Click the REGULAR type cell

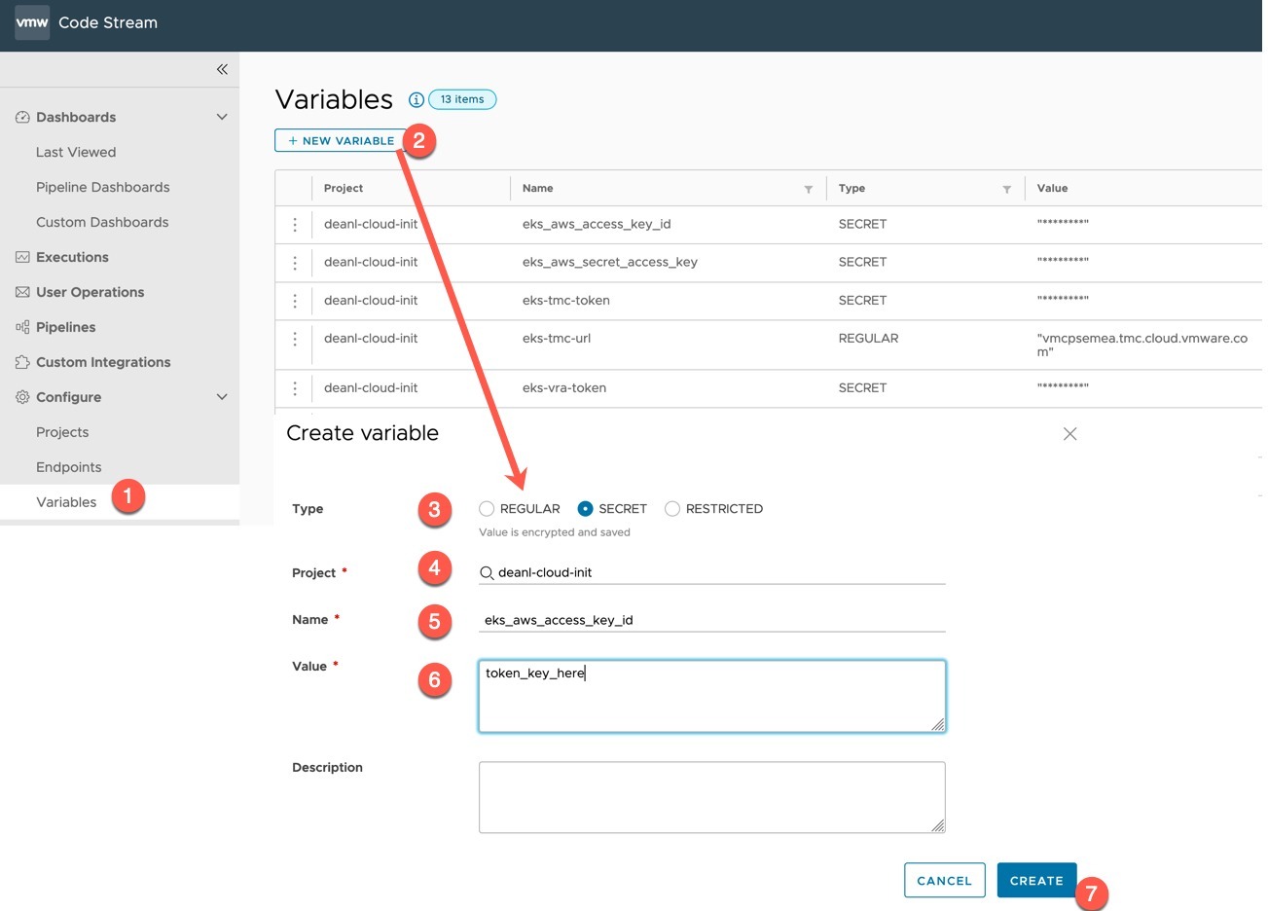coord(868,339)
